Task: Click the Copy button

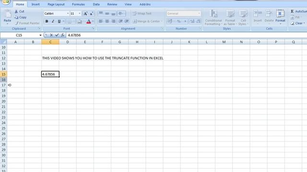Action: (20, 17)
